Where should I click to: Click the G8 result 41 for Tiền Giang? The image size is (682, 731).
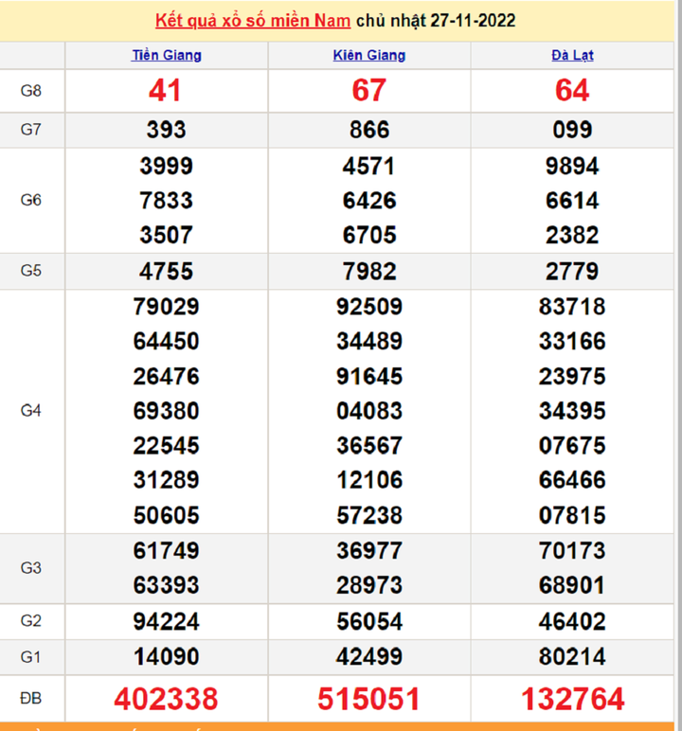click(166, 90)
